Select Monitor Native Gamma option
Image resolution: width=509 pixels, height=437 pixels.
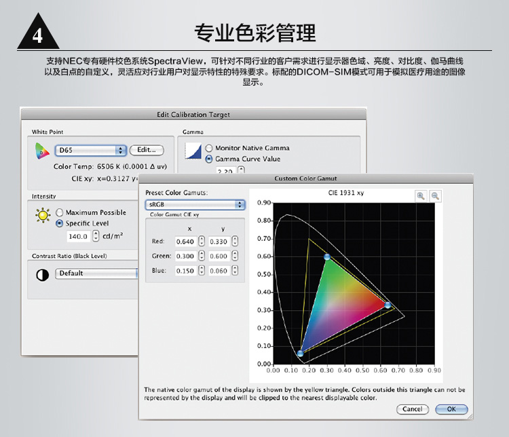(209, 148)
